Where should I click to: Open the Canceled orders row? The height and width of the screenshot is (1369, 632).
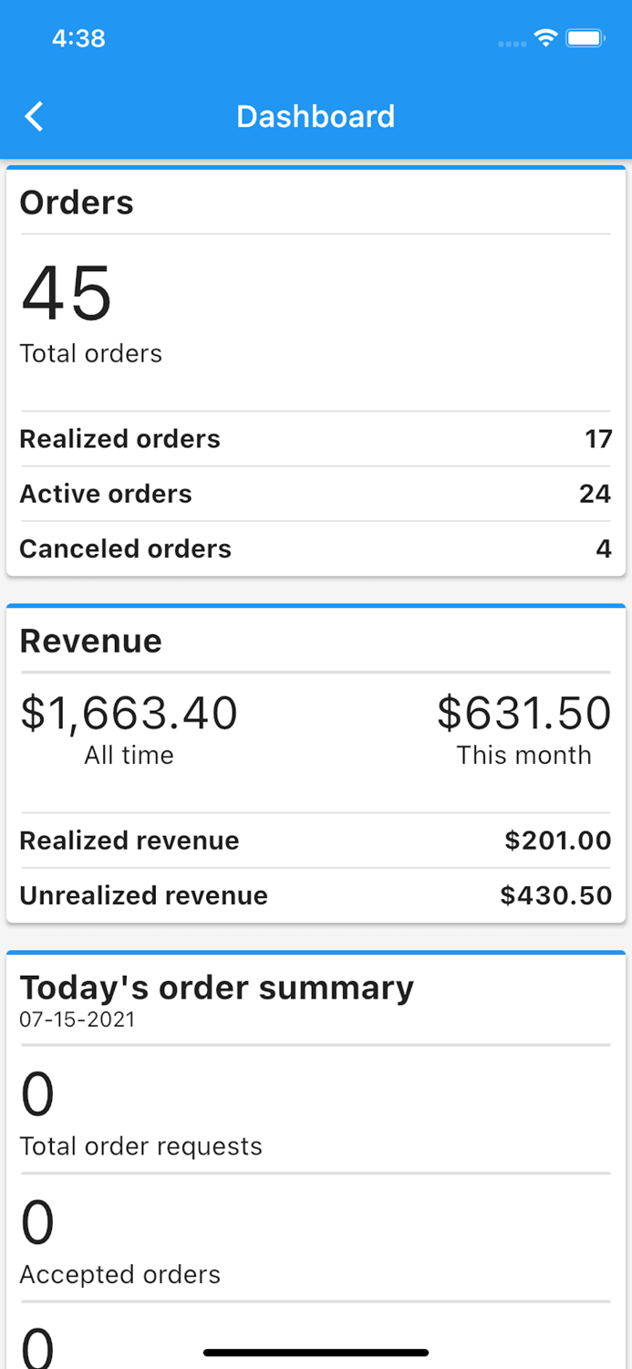tap(316, 549)
